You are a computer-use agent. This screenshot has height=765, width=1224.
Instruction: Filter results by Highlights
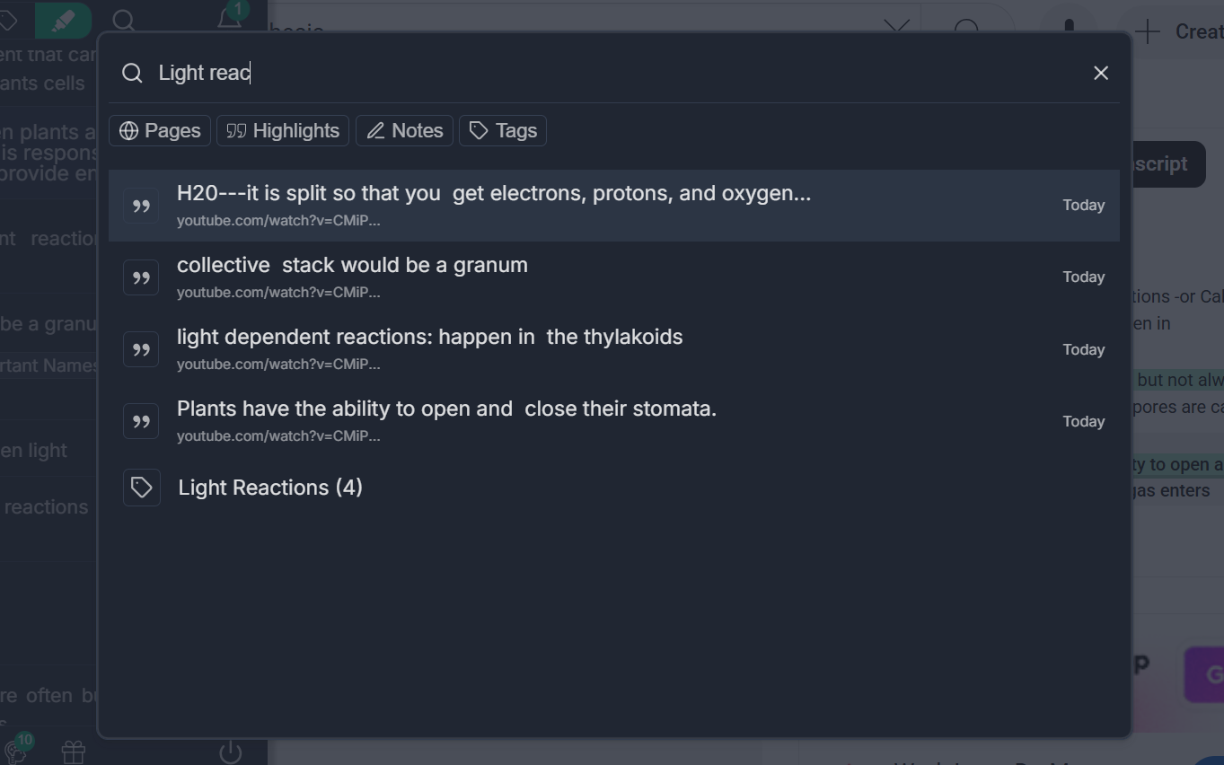[283, 131]
